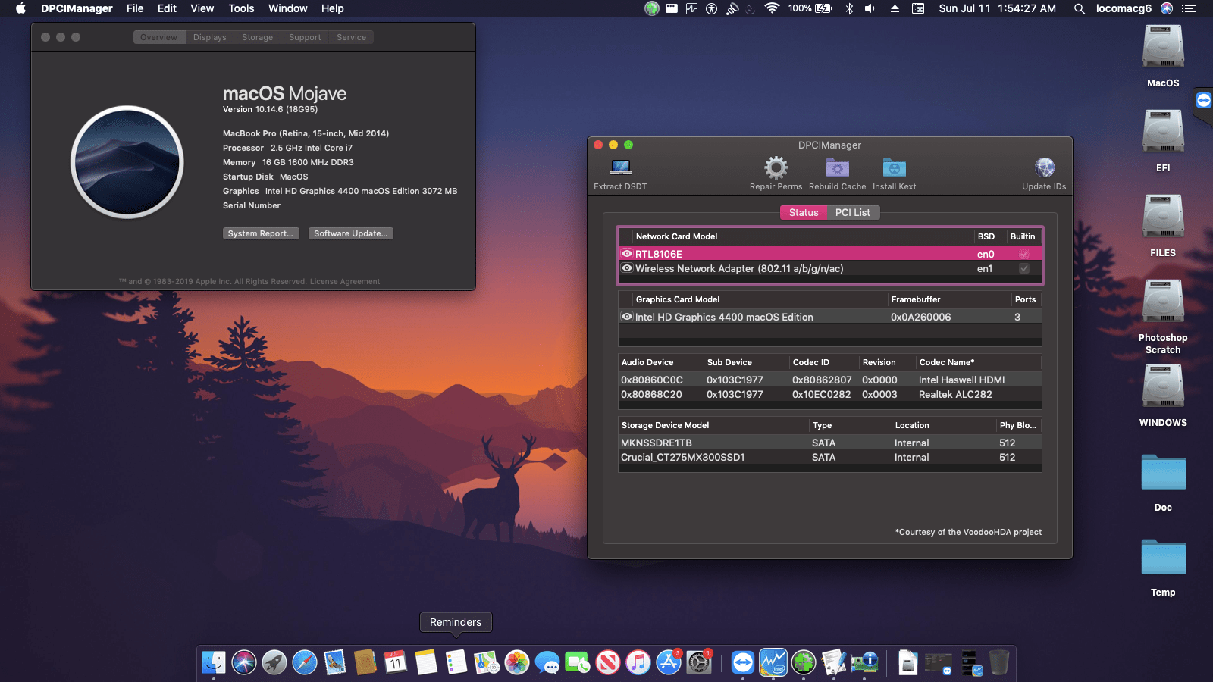This screenshot has width=1213, height=682.
Task: Click eye icon beside Wireless Network Adapter
Action: (627, 268)
